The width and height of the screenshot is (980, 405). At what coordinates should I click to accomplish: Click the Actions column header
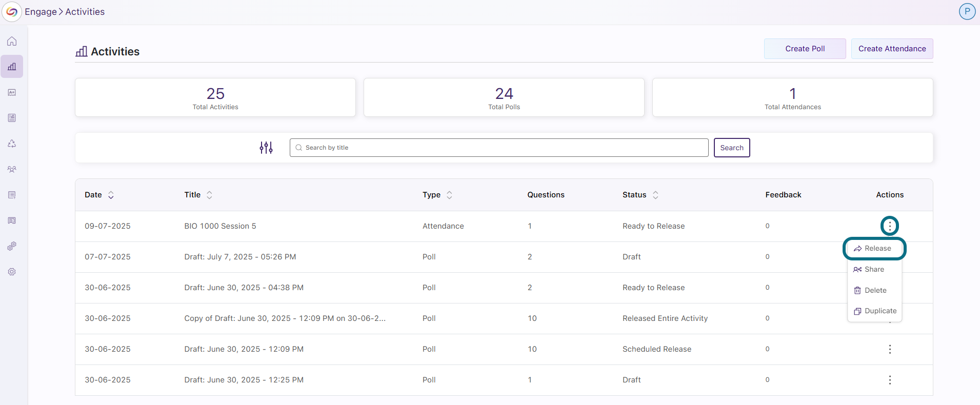click(890, 195)
